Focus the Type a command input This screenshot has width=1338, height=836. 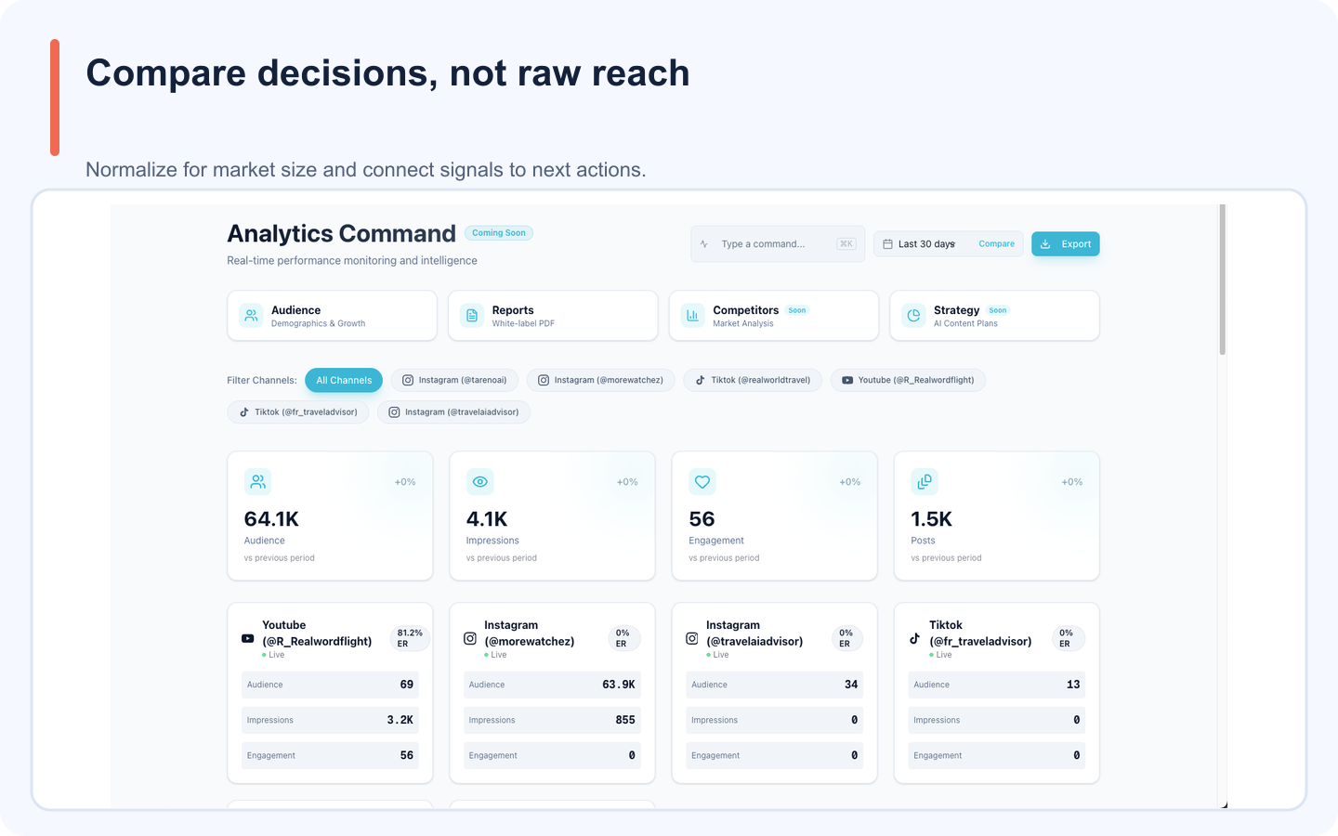coord(778,244)
